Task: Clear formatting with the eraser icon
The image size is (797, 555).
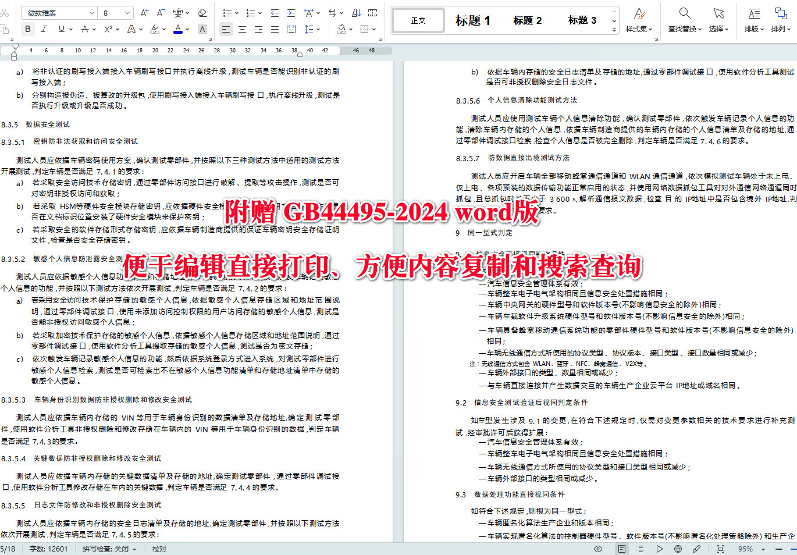Action: pos(202,13)
